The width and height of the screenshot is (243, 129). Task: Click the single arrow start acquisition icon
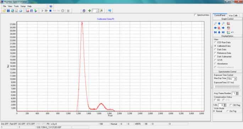[x=42, y=11]
